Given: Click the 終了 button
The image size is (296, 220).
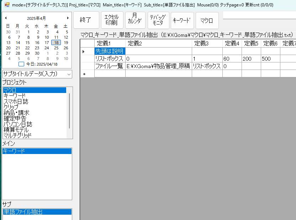Looking at the screenshot, I should (86, 20).
